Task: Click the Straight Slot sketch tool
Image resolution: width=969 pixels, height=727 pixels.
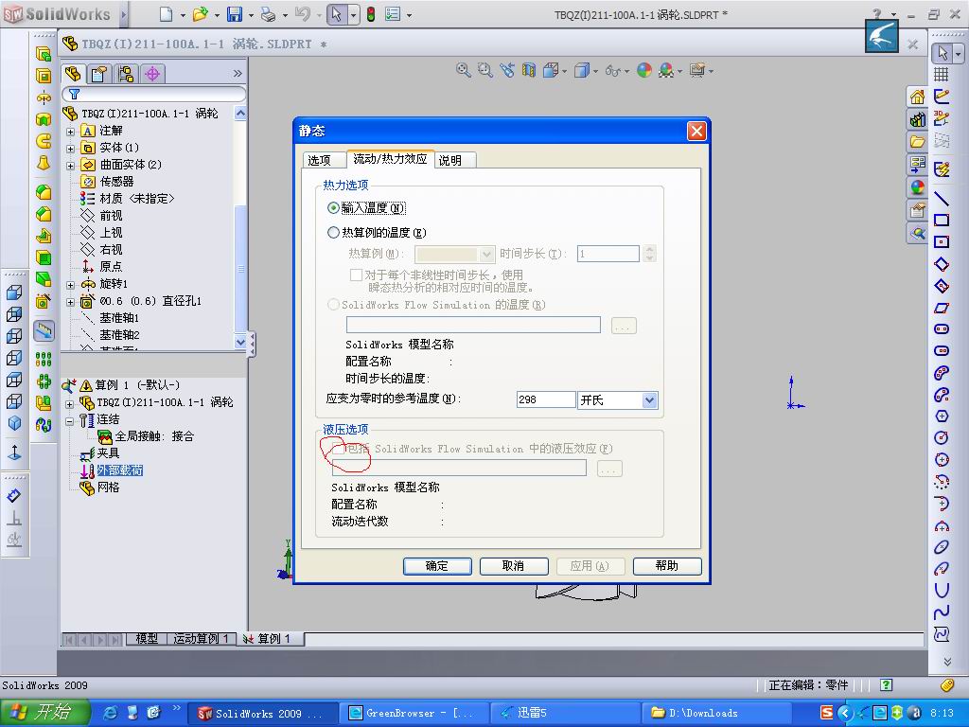Action: (942, 328)
